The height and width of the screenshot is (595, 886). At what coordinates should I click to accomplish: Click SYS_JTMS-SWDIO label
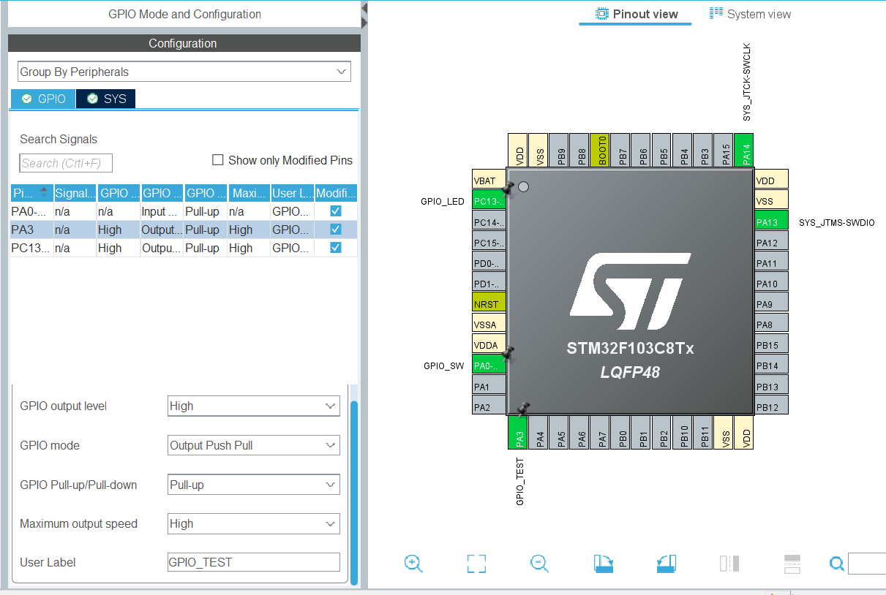point(837,222)
